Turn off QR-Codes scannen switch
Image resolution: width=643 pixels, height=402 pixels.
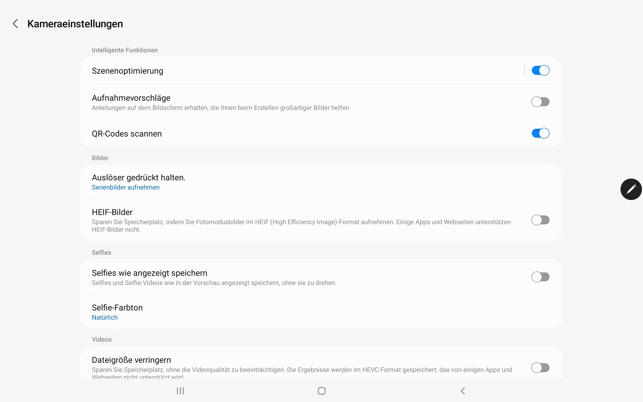tap(540, 133)
